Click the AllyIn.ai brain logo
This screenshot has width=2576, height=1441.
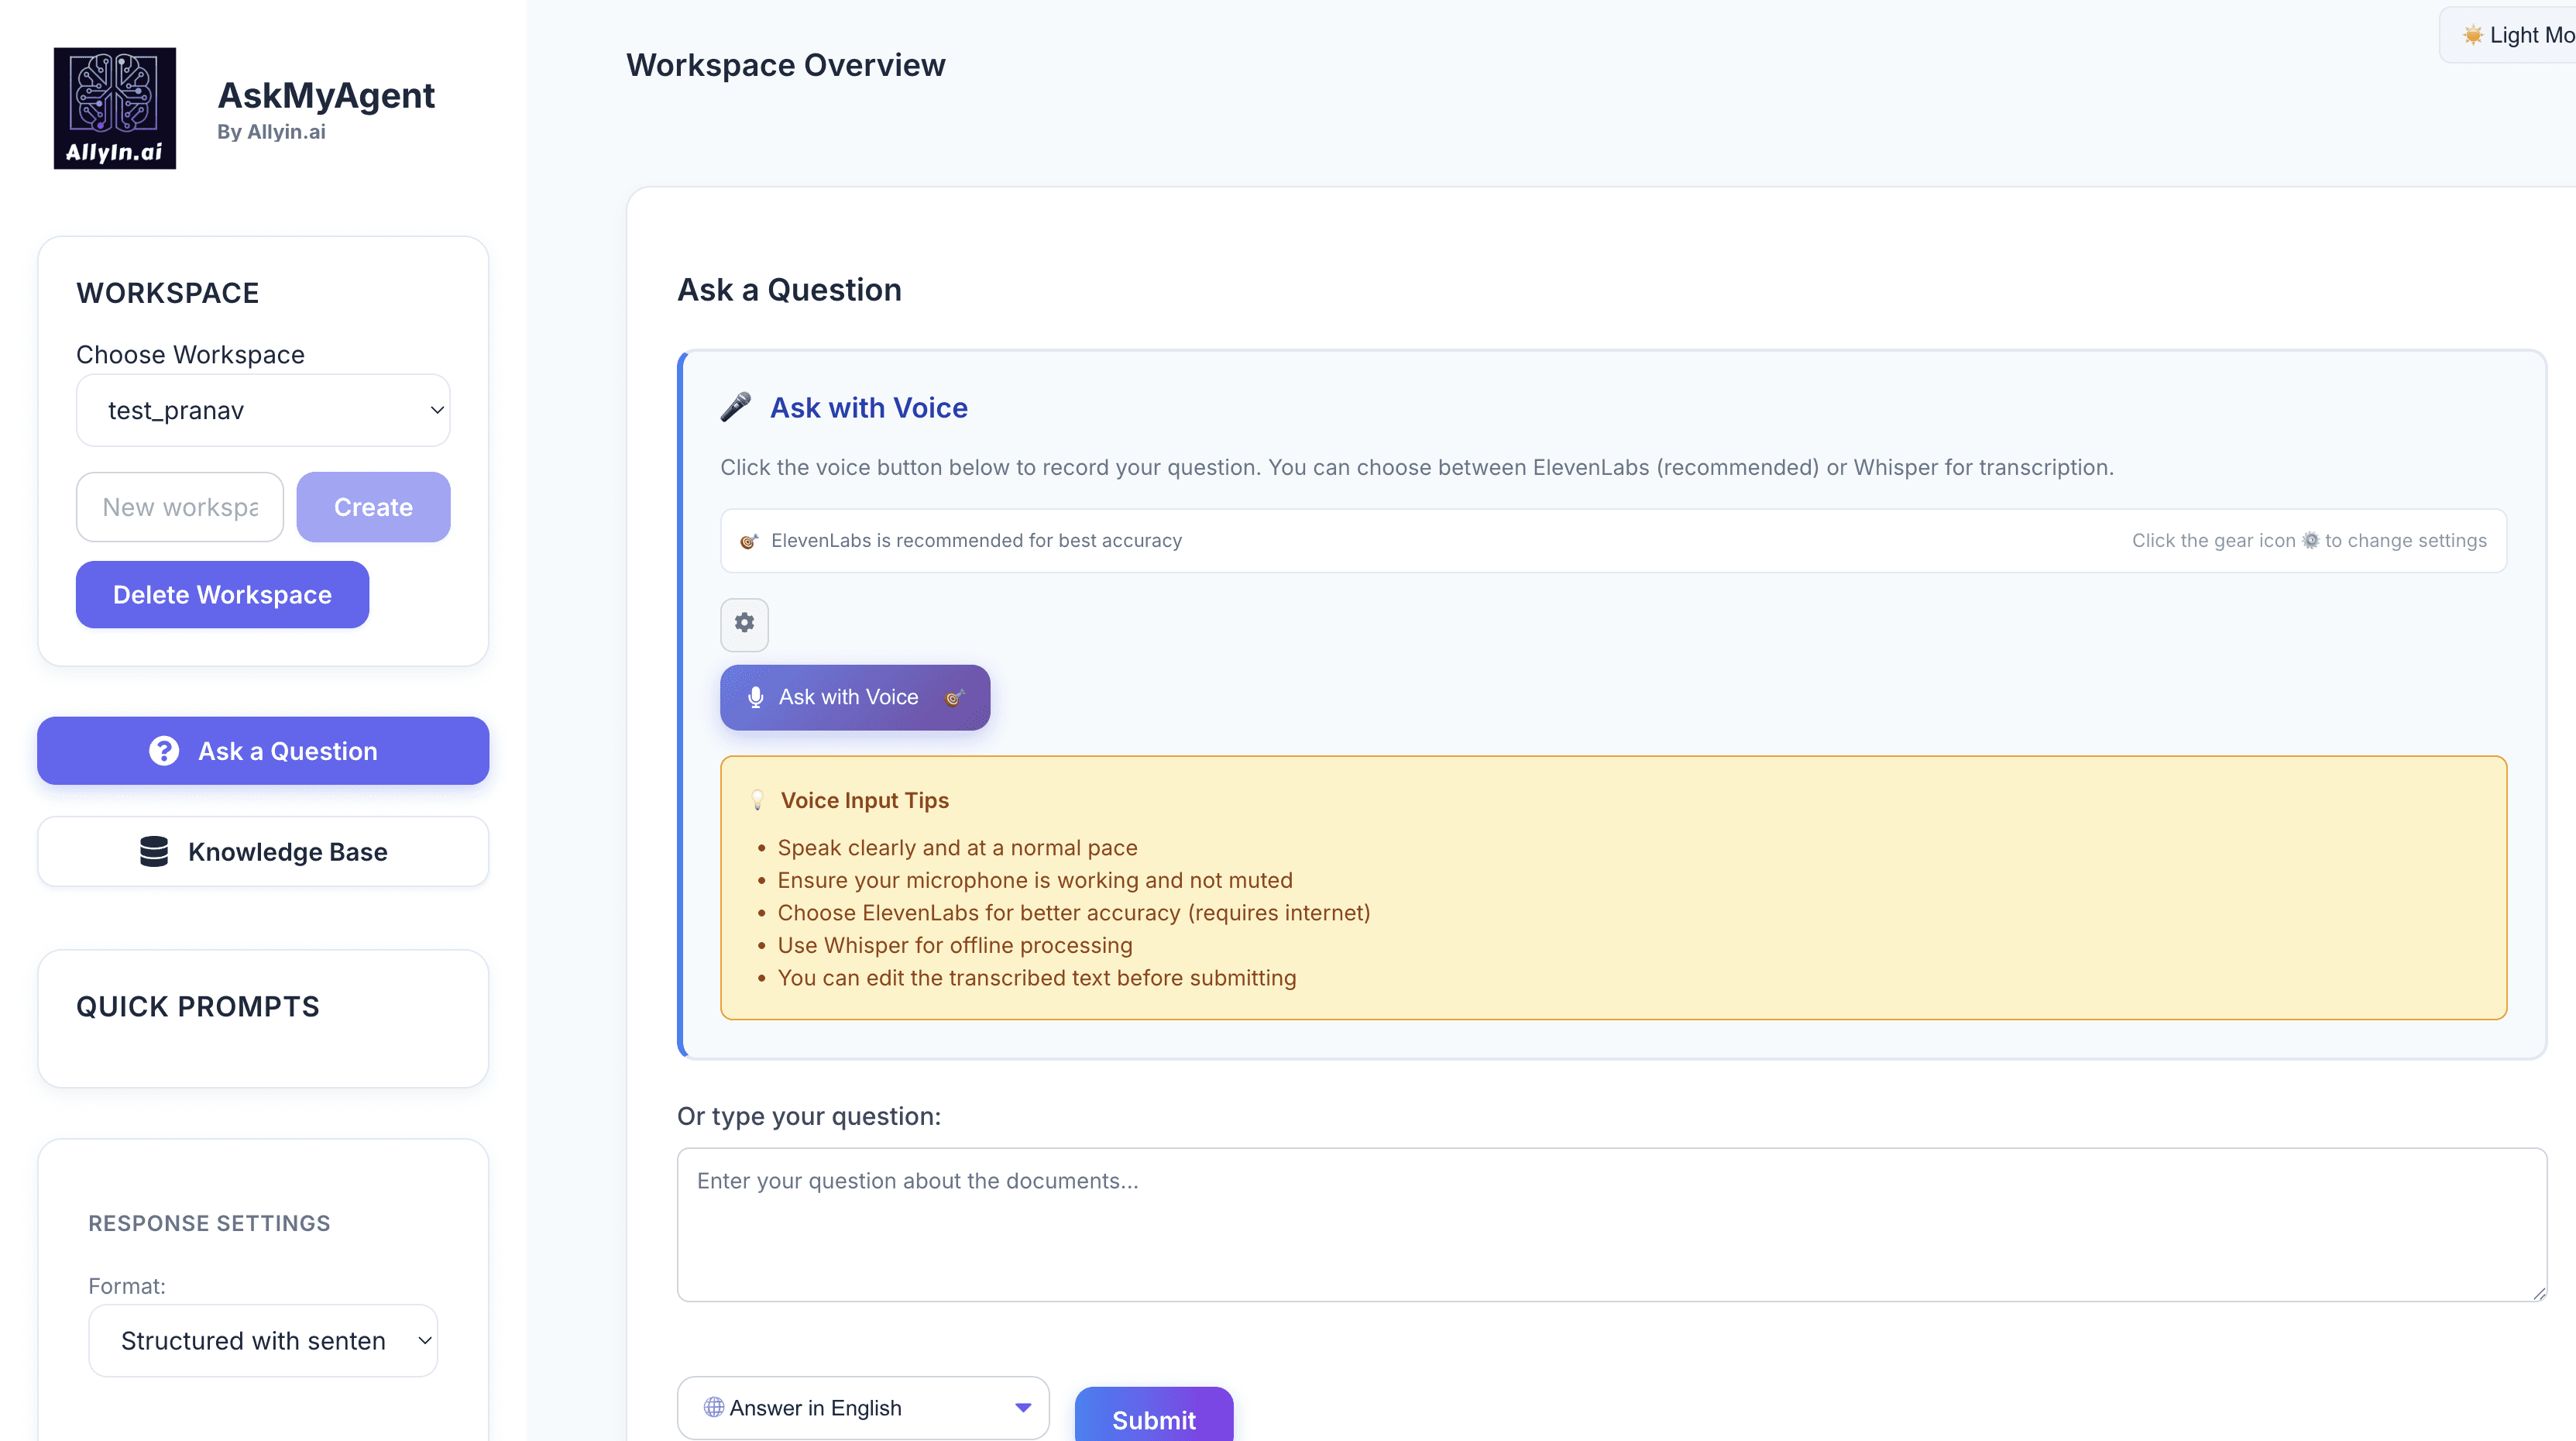[114, 108]
